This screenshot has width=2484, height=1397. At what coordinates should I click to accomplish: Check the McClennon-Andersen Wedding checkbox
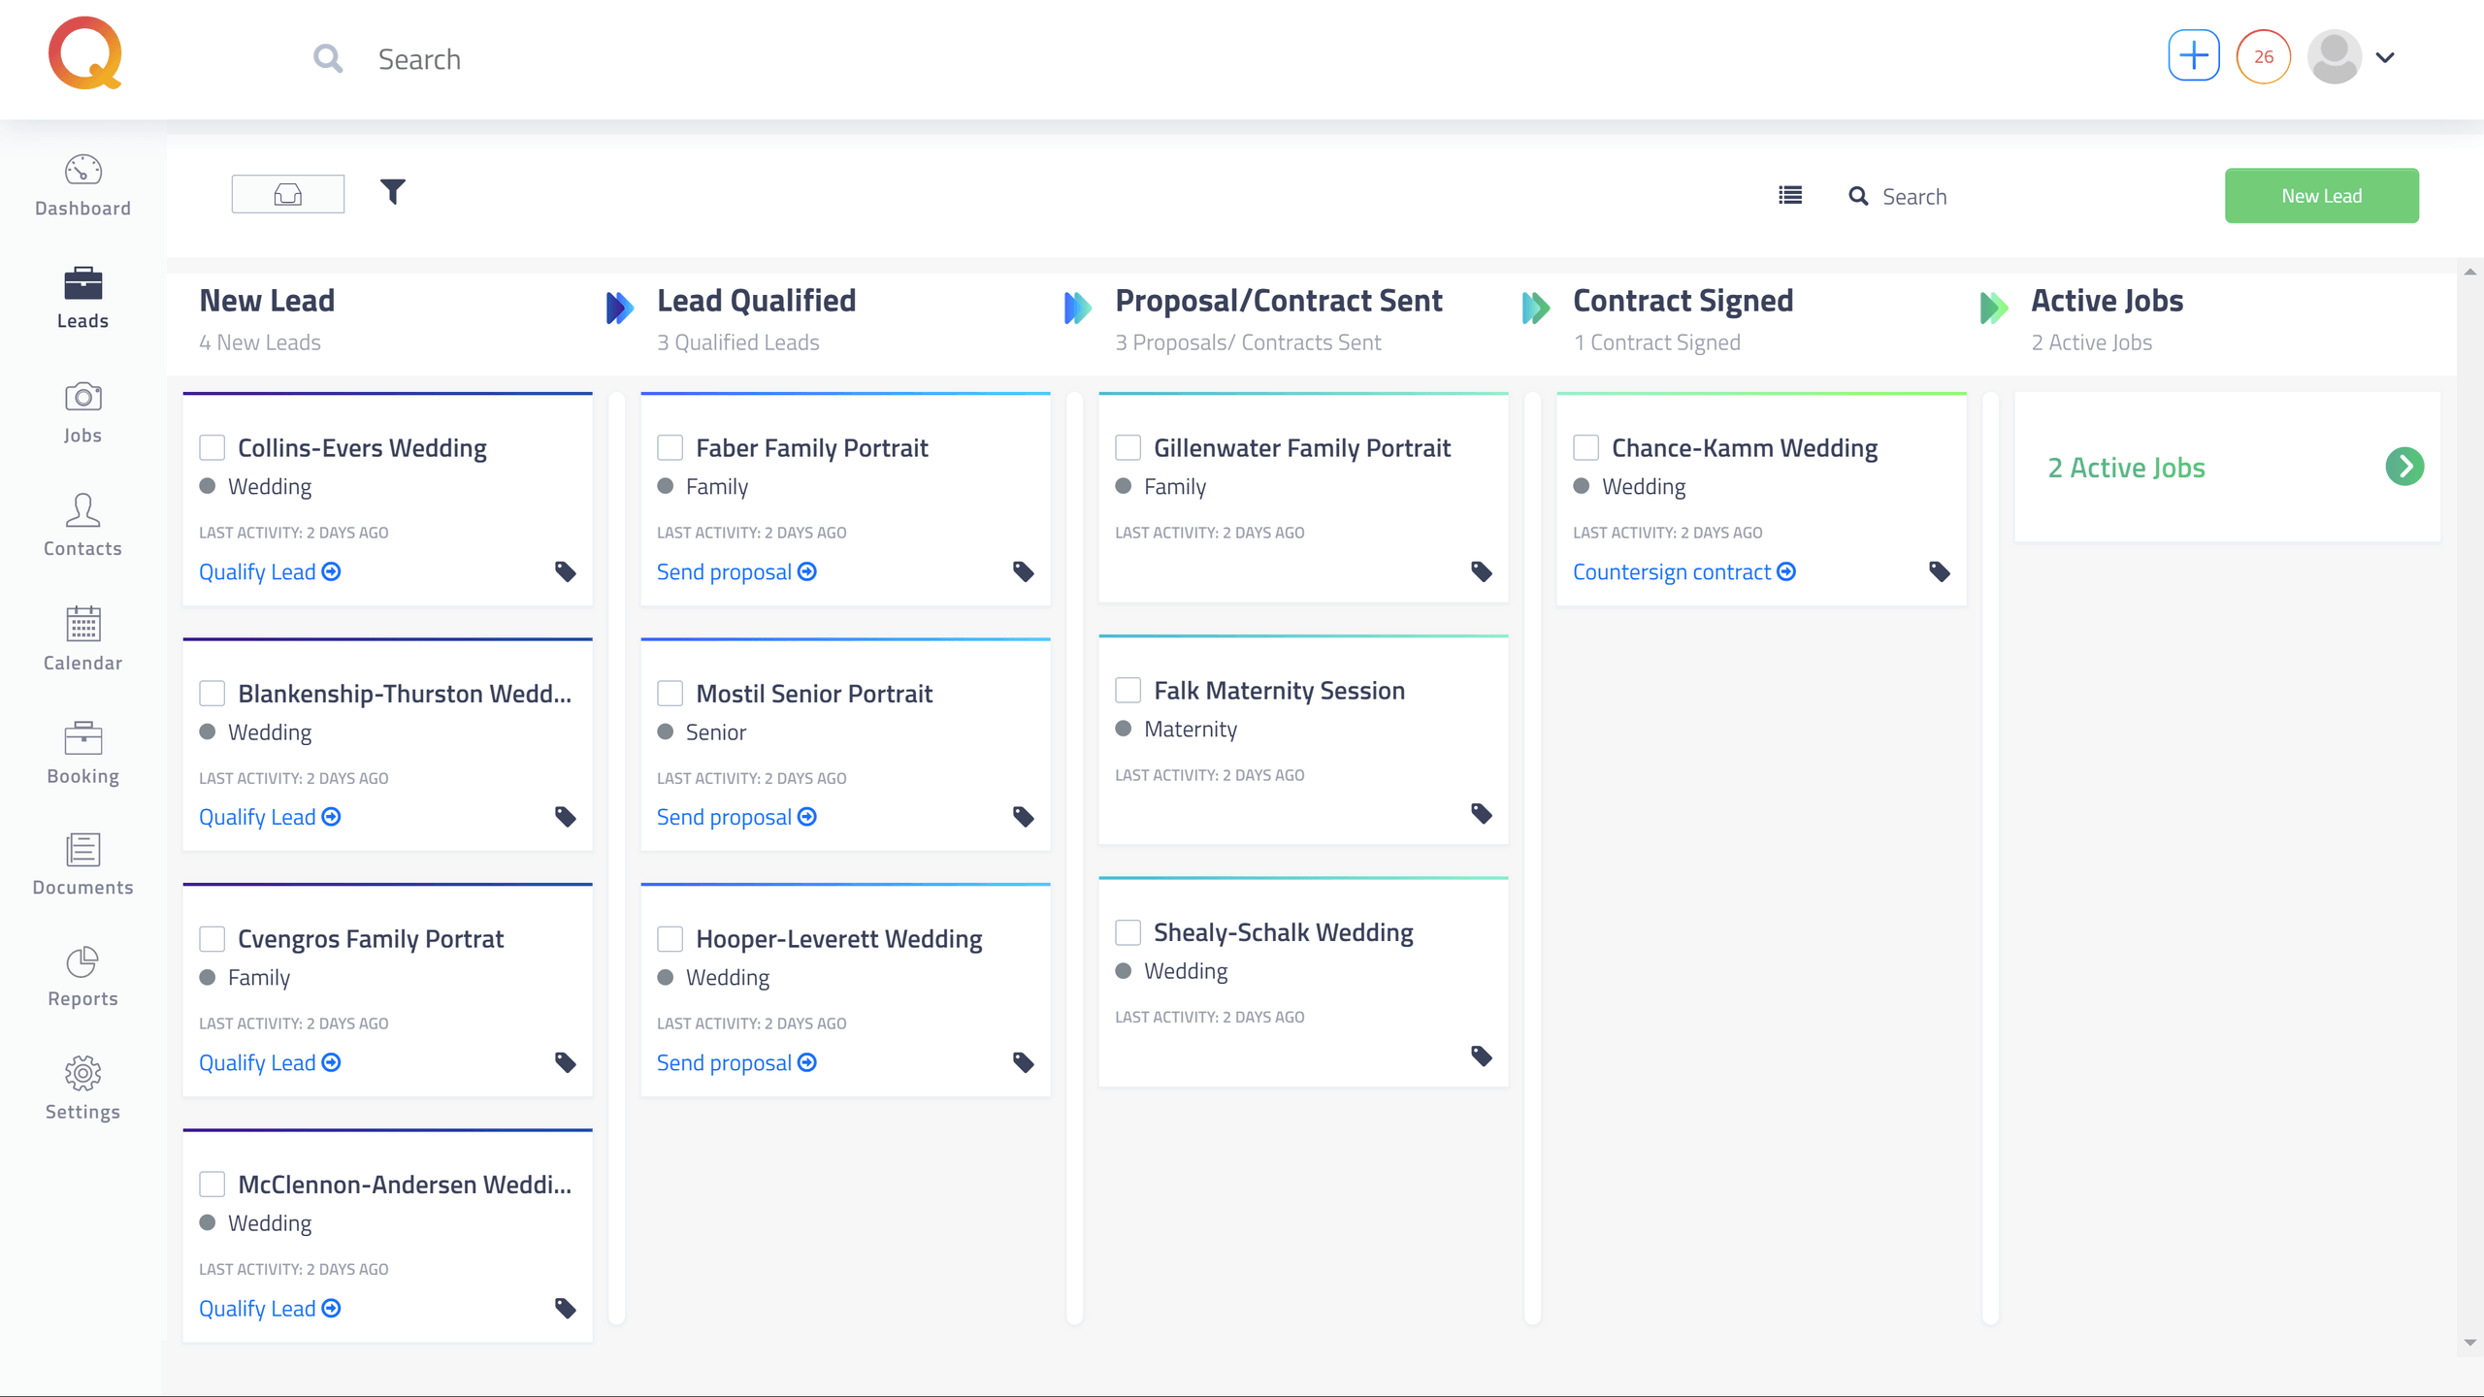click(x=212, y=1184)
